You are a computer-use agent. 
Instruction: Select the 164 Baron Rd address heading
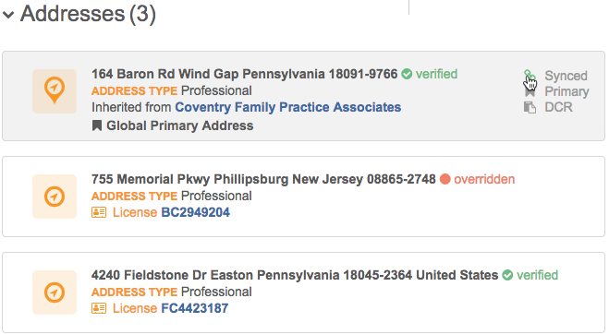tap(245, 74)
